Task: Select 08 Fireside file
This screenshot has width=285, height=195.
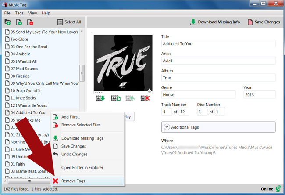Action: (41, 76)
